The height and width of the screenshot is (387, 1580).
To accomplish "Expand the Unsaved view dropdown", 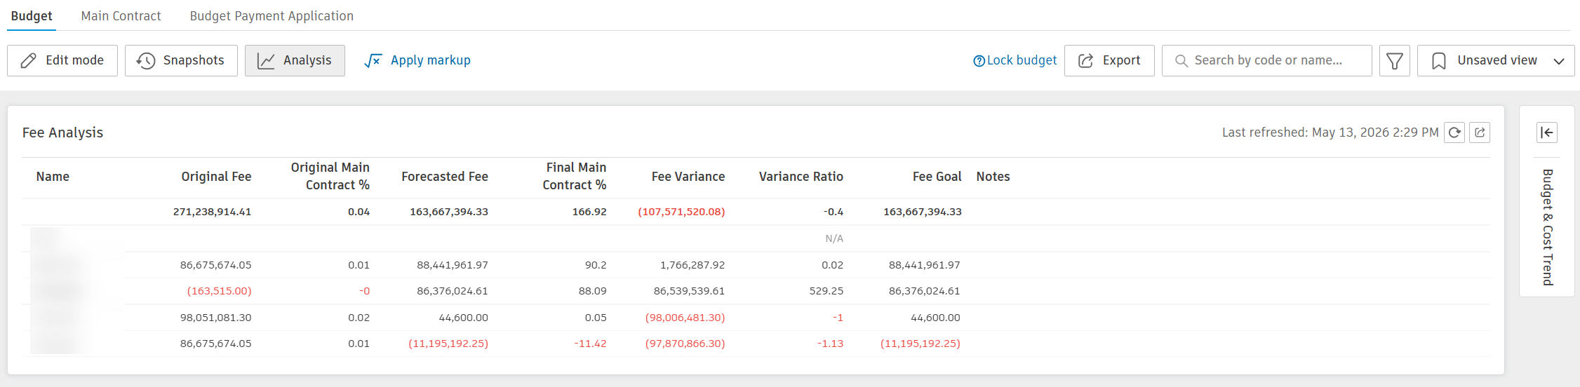I will click(1496, 60).
